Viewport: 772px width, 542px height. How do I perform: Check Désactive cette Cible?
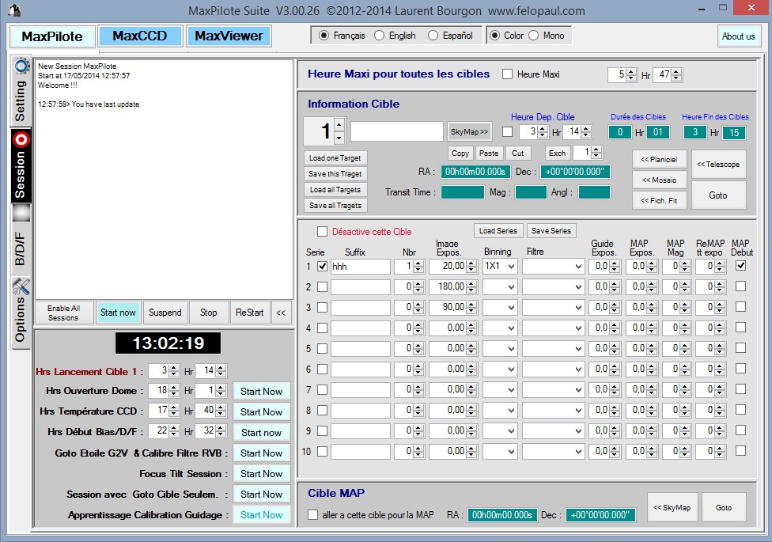[x=322, y=232]
